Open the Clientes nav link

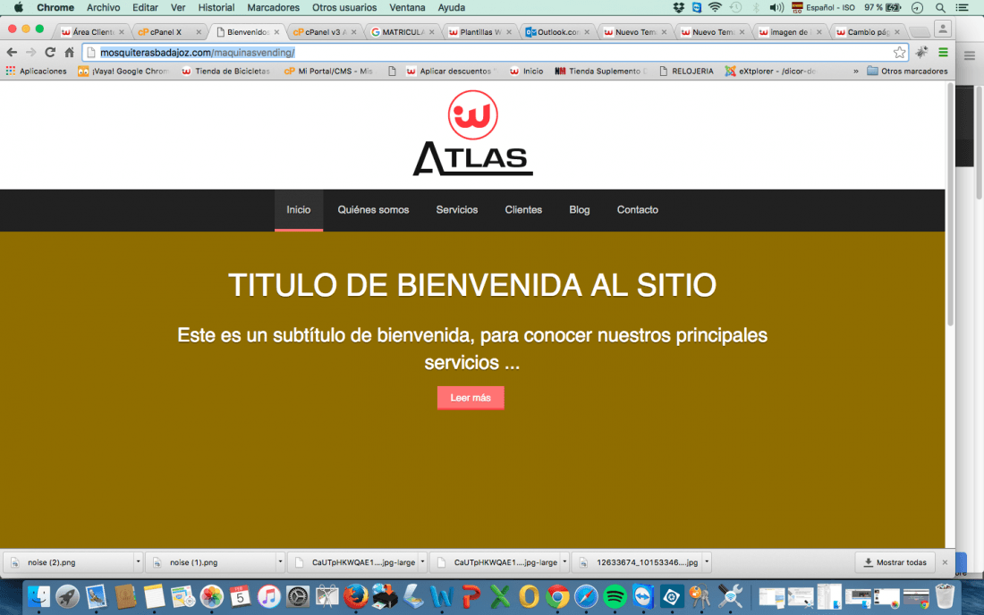[x=523, y=210]
